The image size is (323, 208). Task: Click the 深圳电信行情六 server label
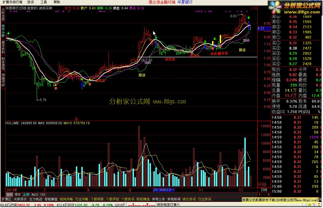point(168,205)
